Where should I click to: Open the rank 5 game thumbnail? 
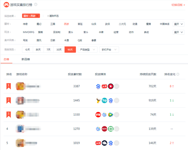point(20,143)
